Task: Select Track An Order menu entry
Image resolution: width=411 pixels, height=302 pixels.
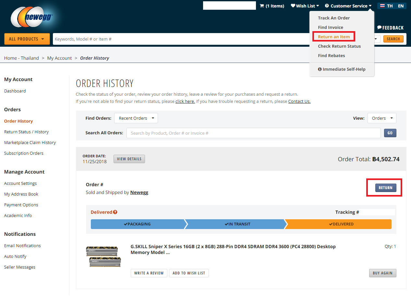Action: tap(334, 18)
